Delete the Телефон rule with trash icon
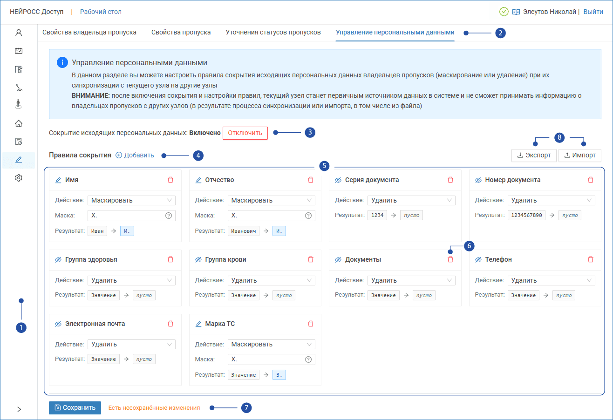 591,259
